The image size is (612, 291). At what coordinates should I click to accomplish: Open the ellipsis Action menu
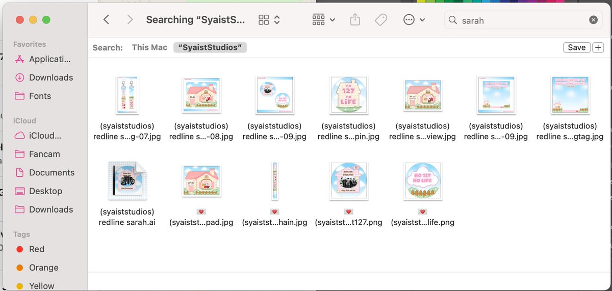414,20
